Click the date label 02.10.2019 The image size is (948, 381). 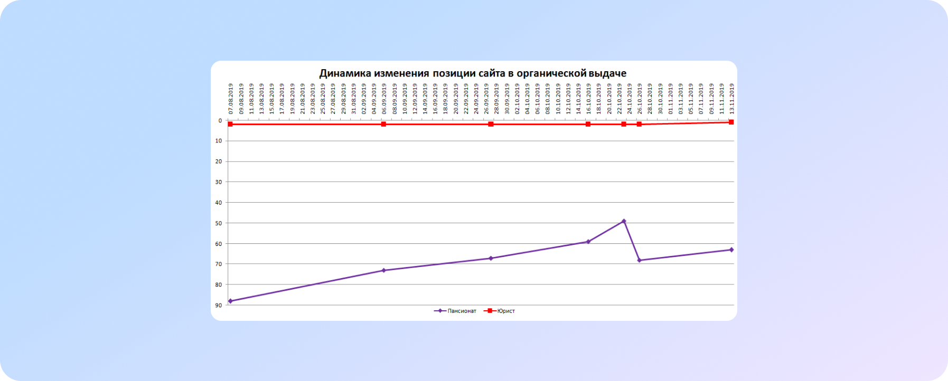(x=517, y=99)
